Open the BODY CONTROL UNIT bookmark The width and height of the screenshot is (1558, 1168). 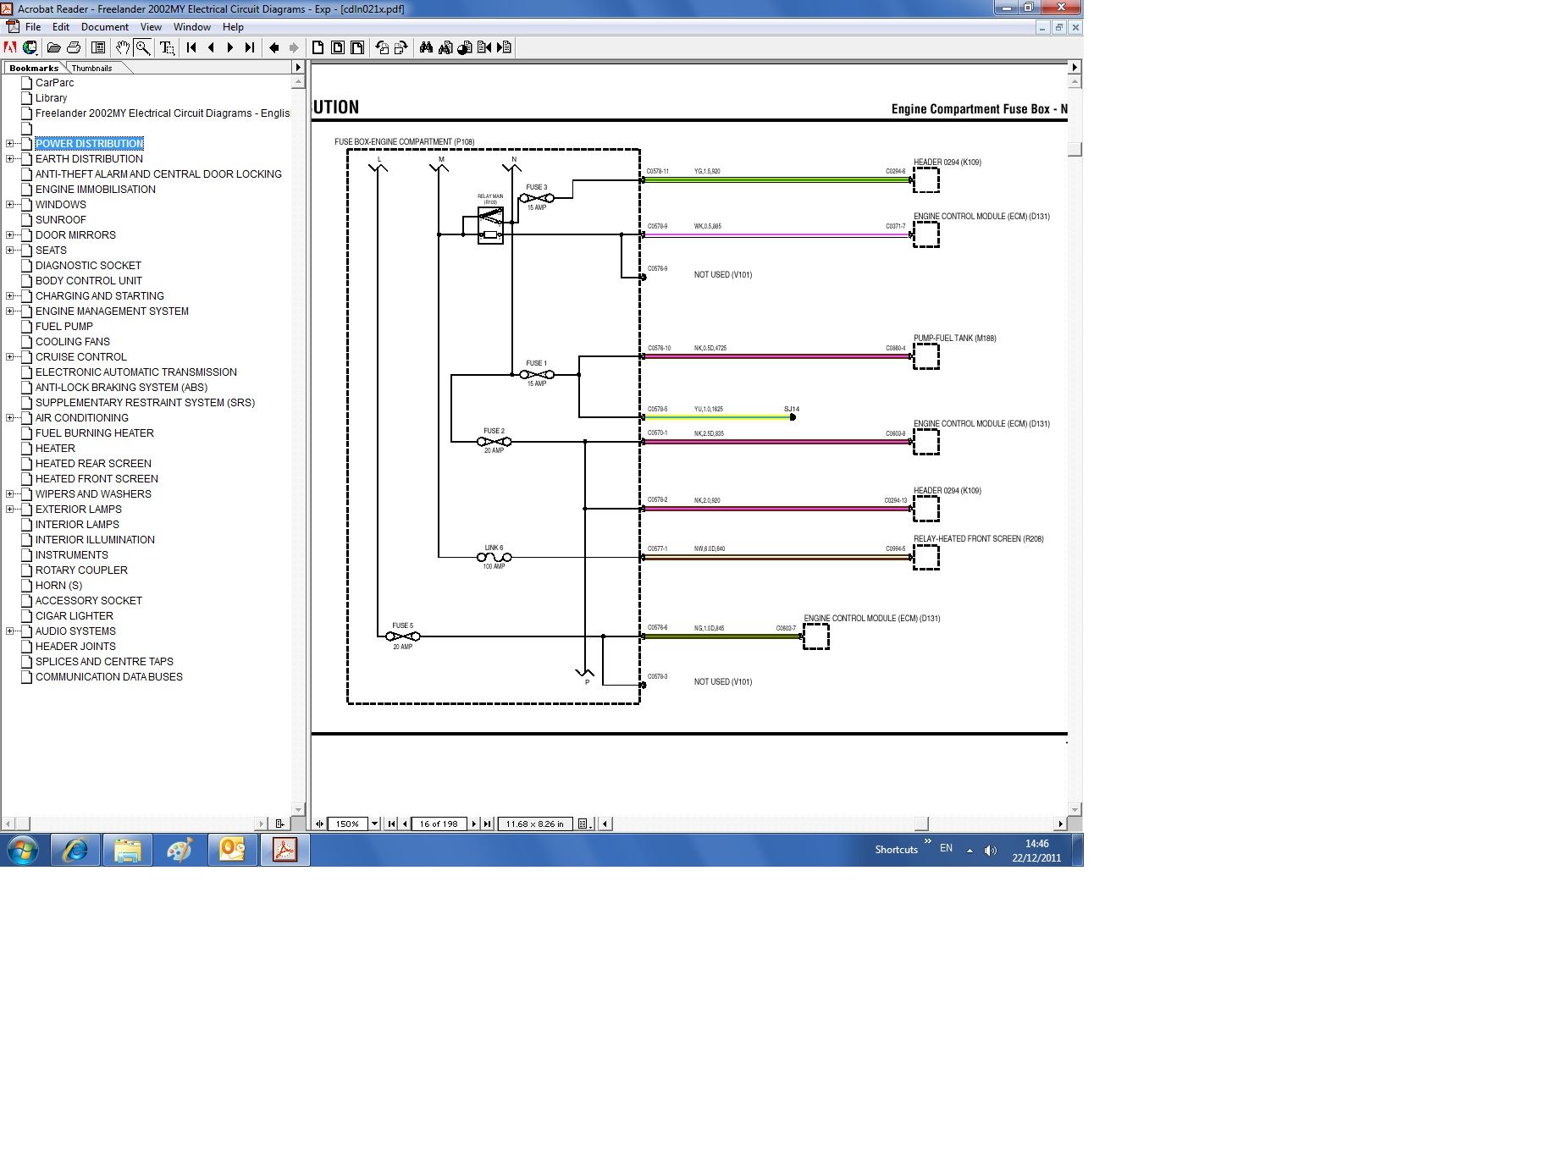coord(89,281)
